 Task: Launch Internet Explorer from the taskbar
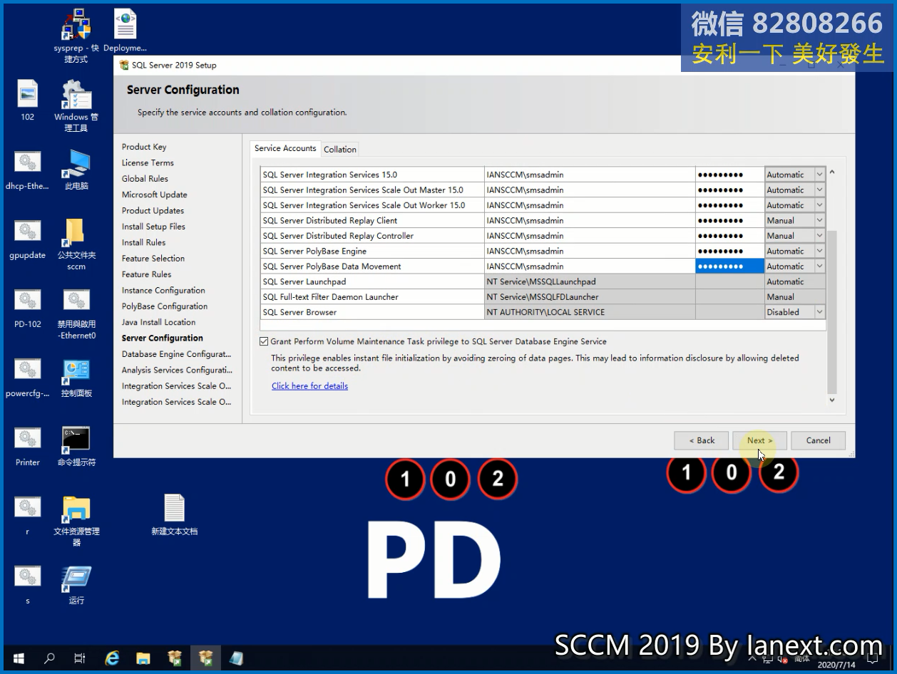point(112,658)
